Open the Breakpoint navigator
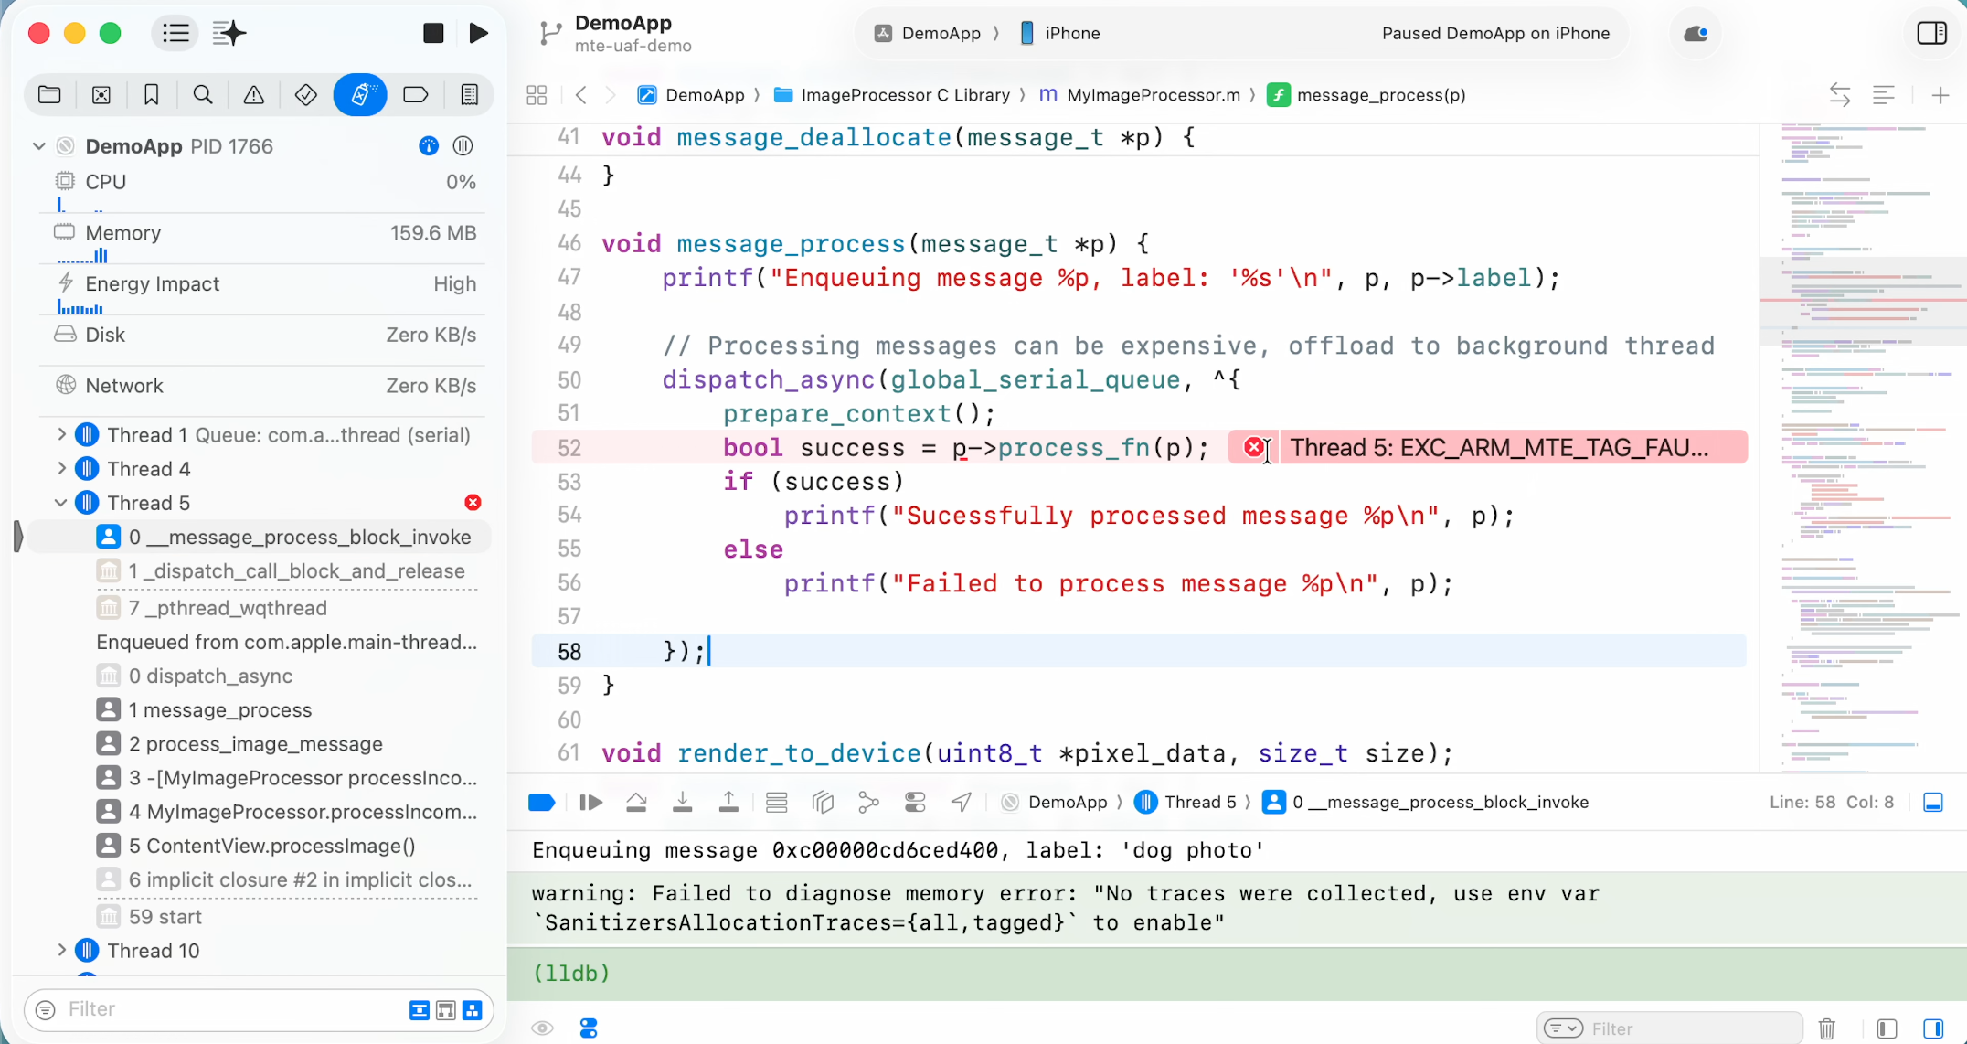The width and height of the screenshot is (1967, 1044). [416, 95]
